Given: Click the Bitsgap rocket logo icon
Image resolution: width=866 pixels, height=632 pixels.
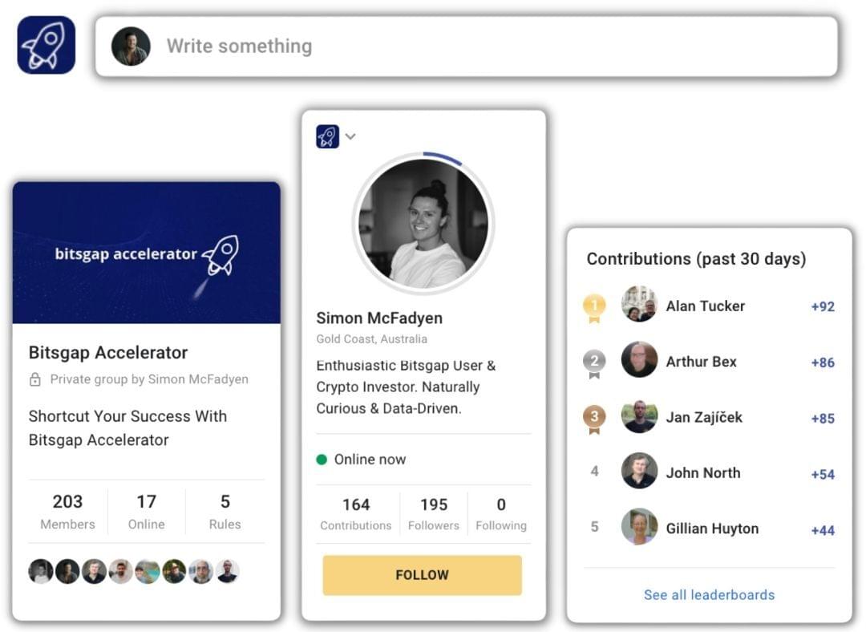Looking at the screenshot, I should tap(47, 45).
